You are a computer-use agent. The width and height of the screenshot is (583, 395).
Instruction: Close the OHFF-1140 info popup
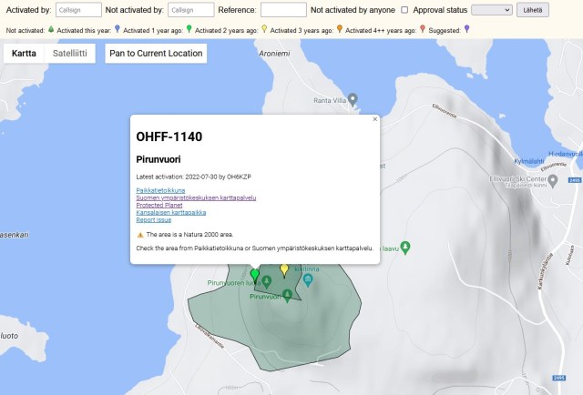374,119
